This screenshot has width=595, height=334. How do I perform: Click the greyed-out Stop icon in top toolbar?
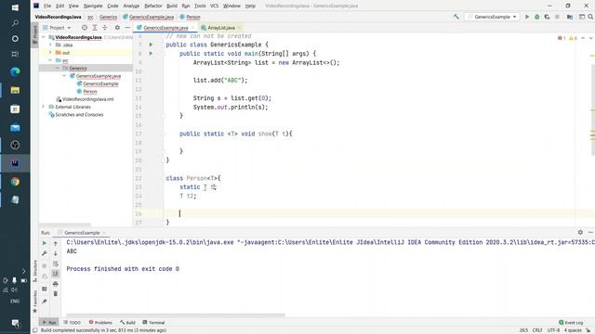click(x=557, y=17)
